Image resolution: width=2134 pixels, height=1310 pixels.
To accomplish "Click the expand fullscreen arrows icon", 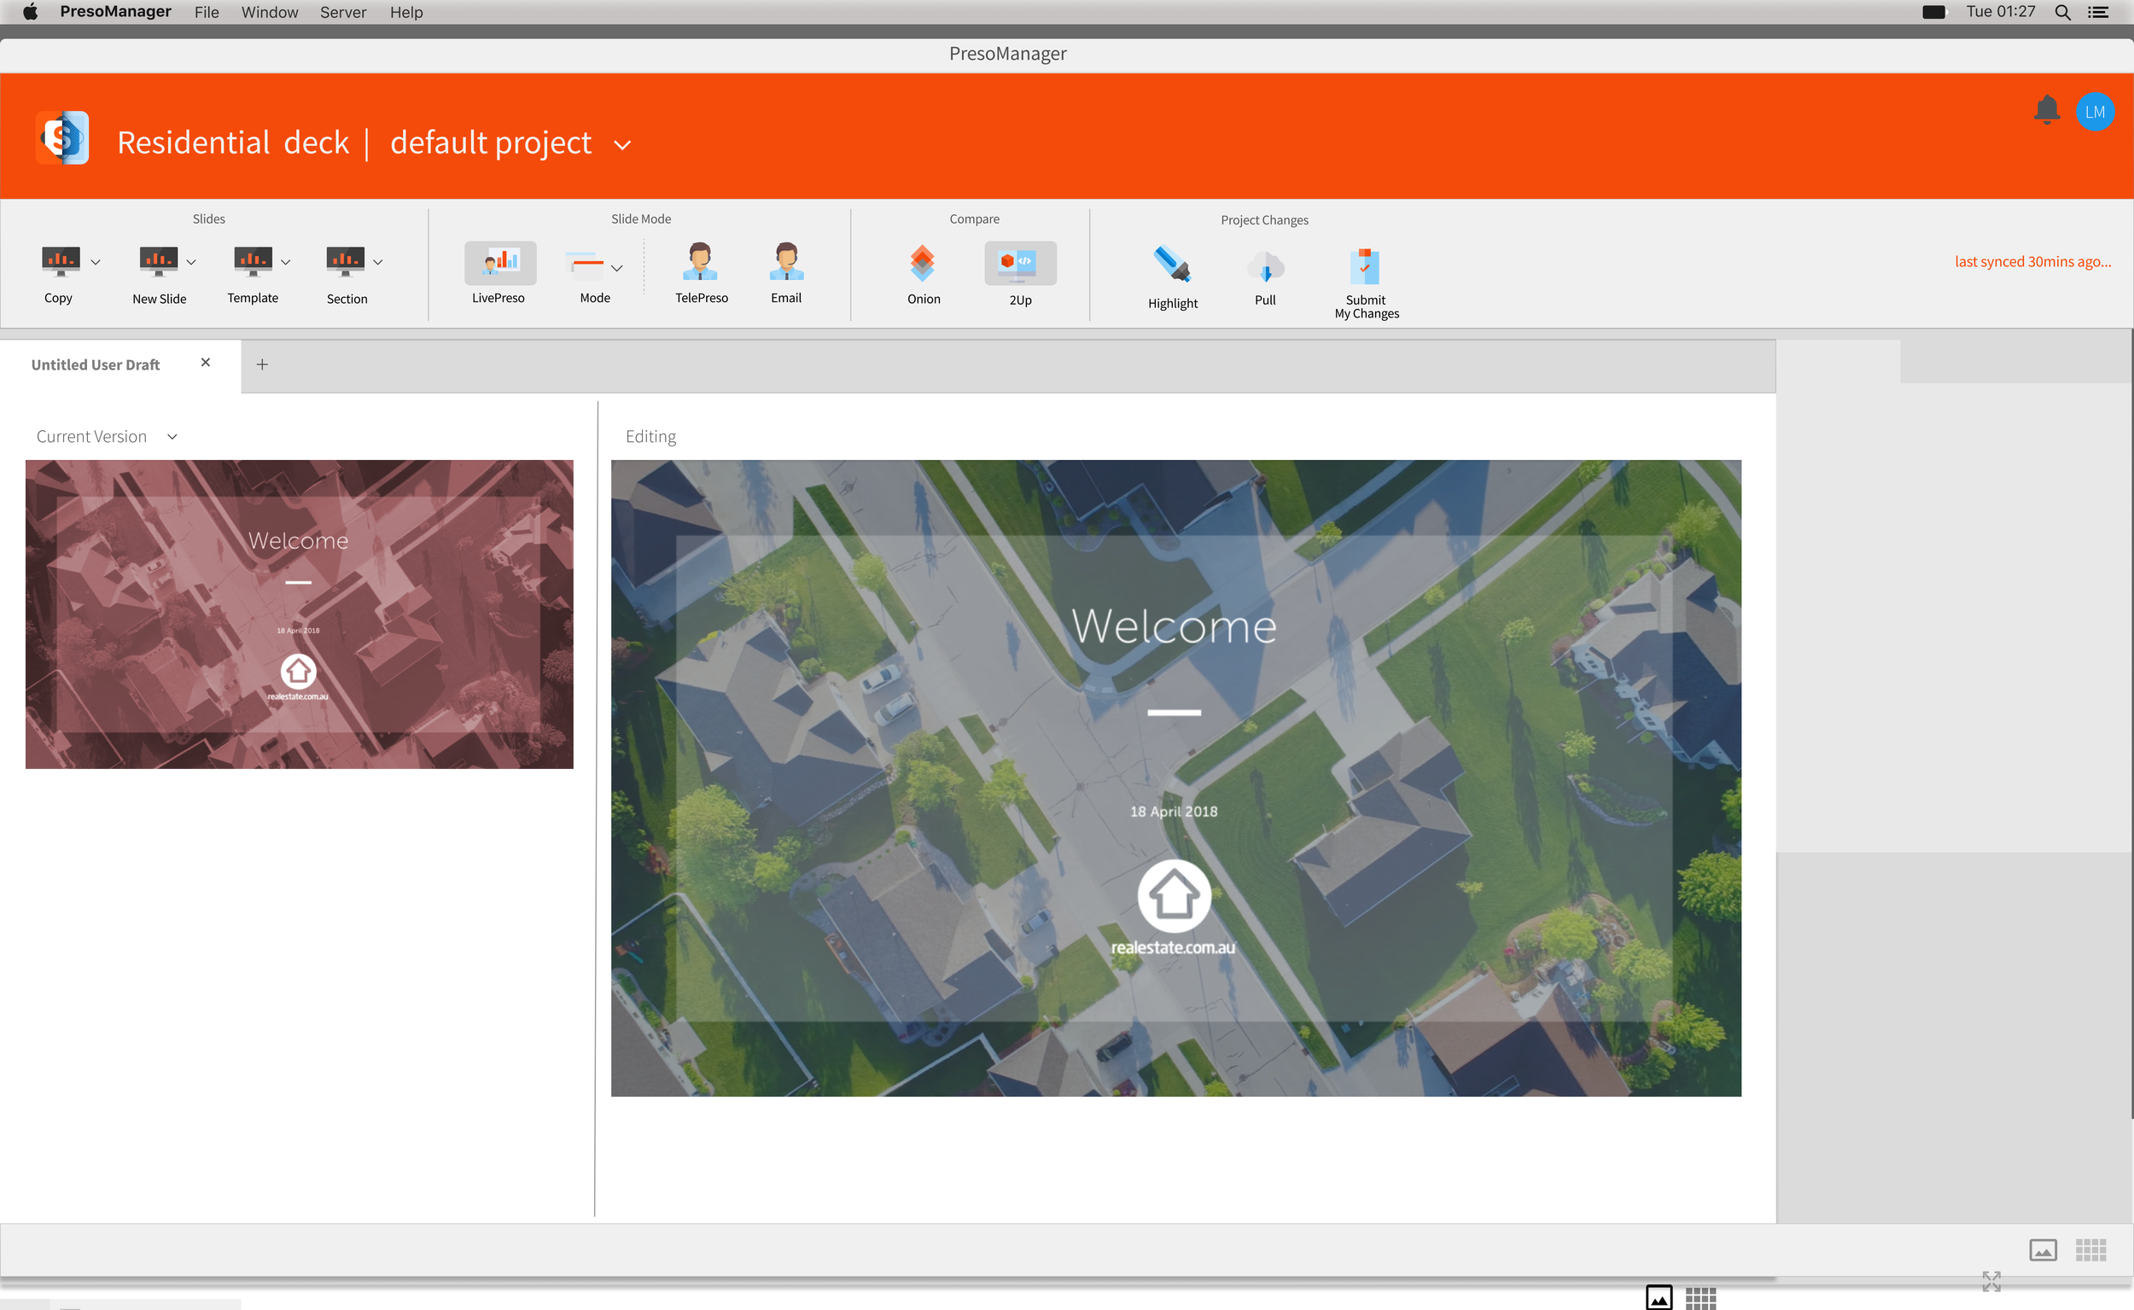I will click(x=1991, y=1280).
